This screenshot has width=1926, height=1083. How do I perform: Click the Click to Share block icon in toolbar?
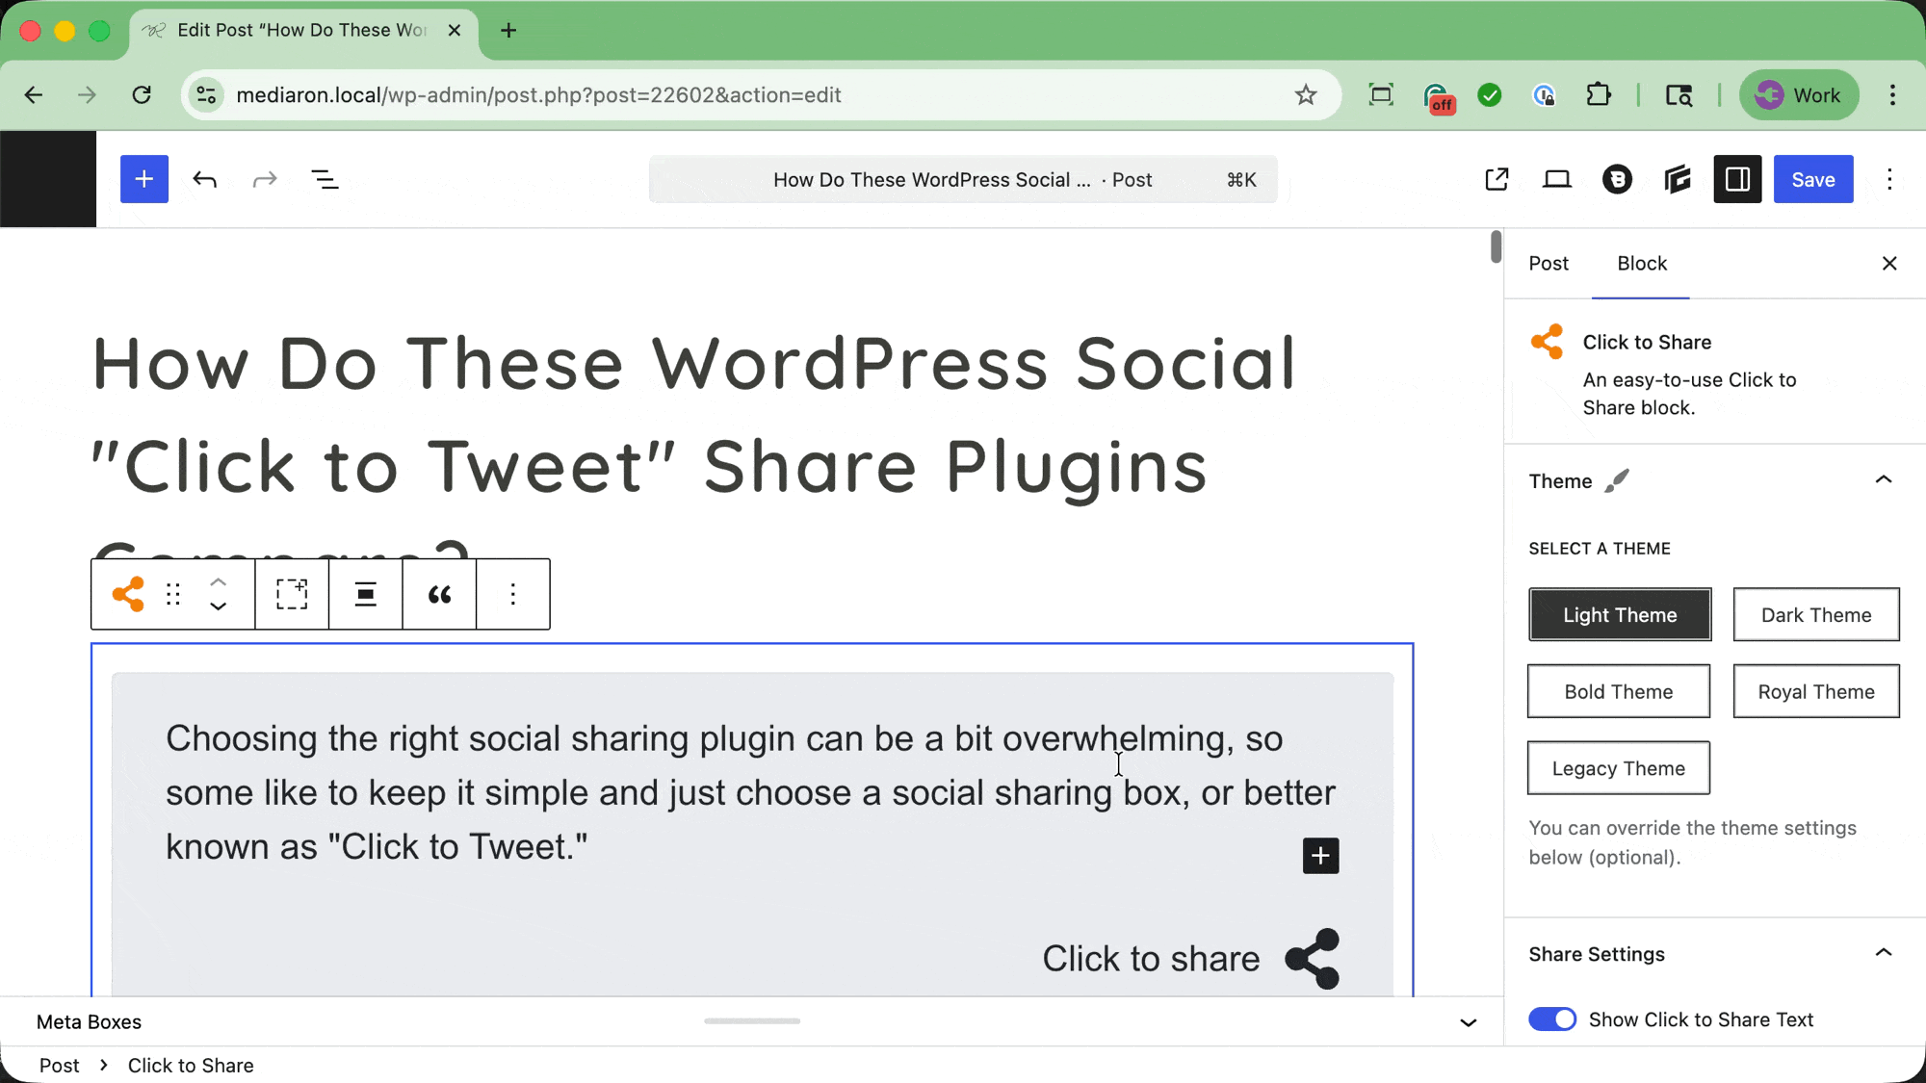coord(128,594)
